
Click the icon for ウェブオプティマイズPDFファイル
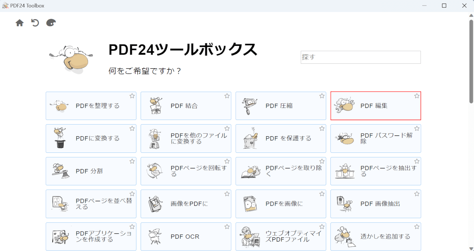coord(250,237)
